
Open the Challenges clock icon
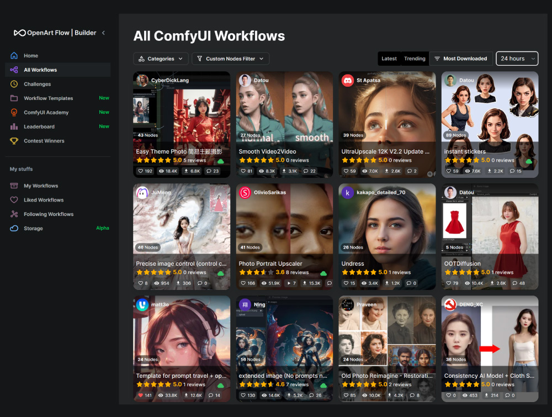(x=14, y=84)
